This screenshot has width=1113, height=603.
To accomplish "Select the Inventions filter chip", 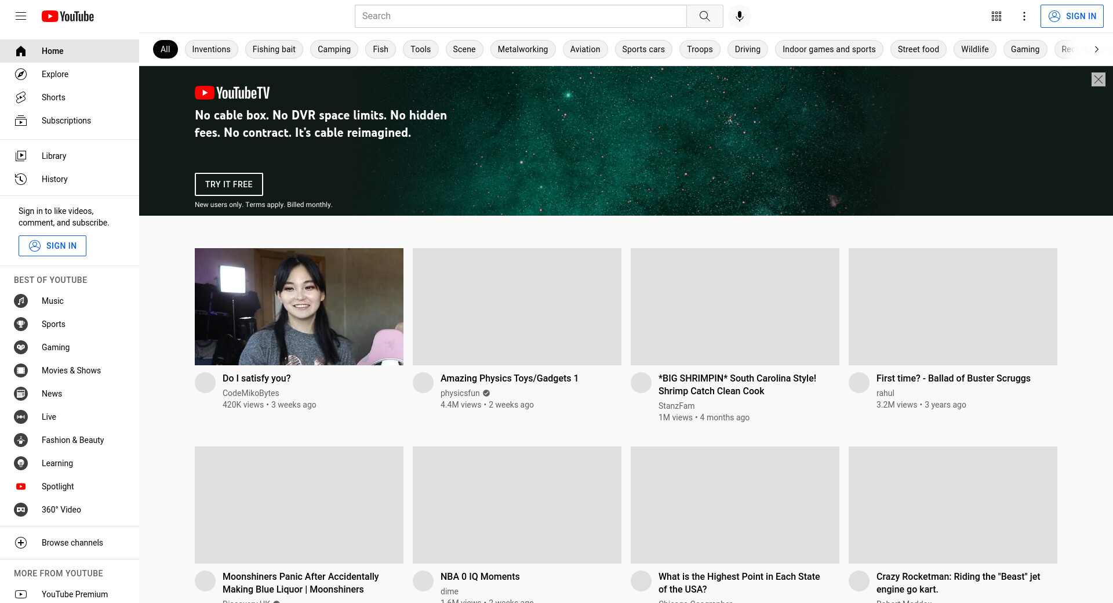I will [x=211, y=49].
